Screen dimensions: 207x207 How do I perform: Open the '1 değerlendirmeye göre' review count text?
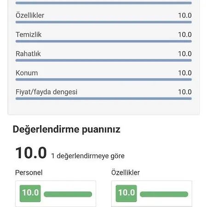click(88, 156)
